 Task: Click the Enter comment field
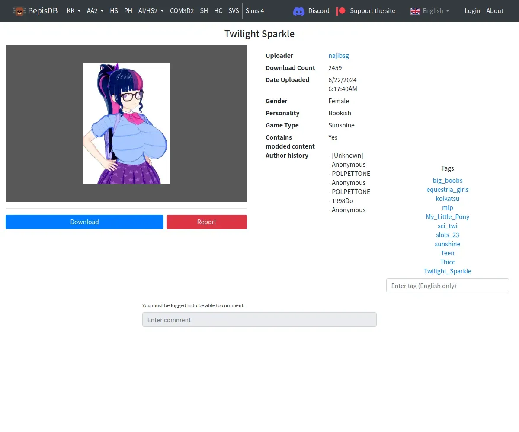point(259,320)
